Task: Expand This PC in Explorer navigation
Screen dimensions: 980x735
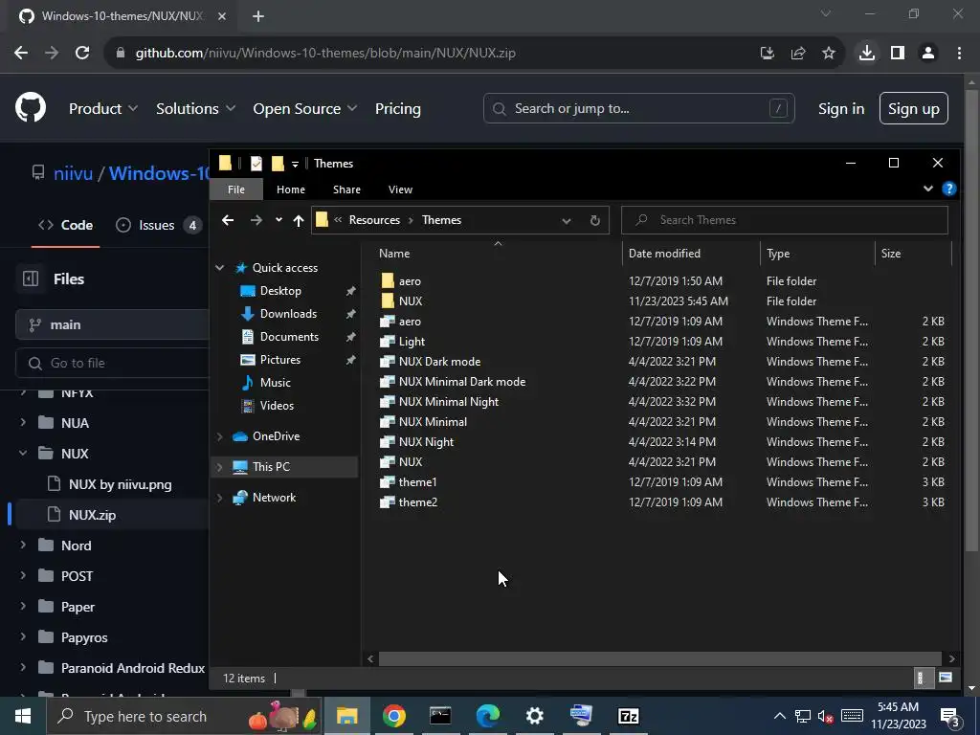Action: (x=220, y=467)
